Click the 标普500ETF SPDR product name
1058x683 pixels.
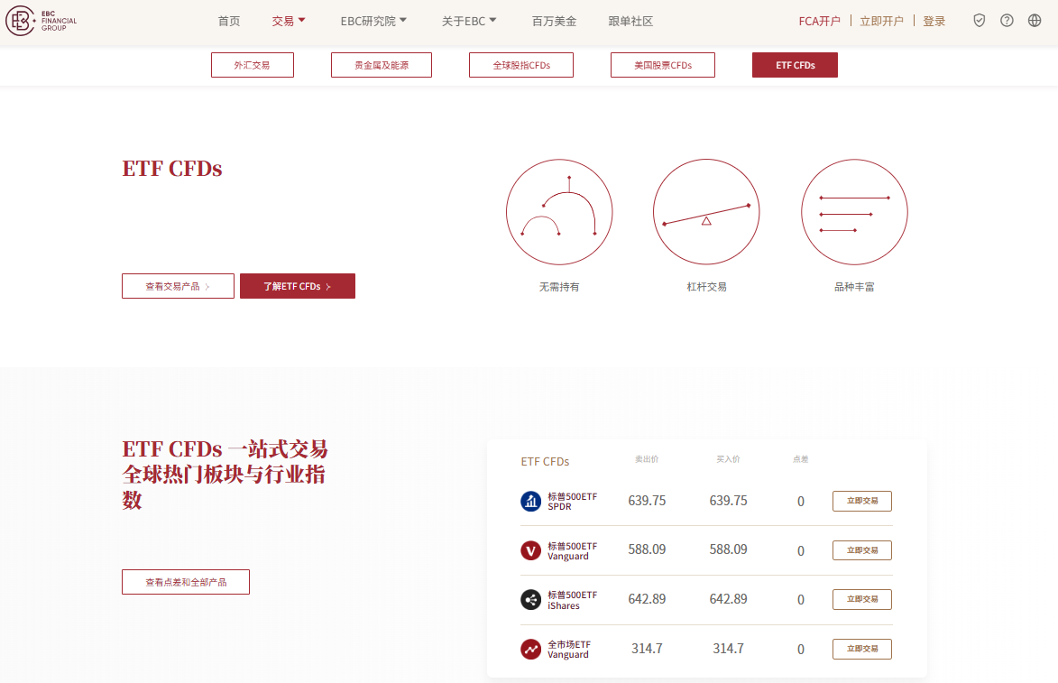572,502
